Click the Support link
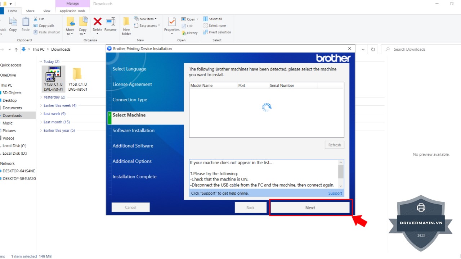 pos(335,193)
